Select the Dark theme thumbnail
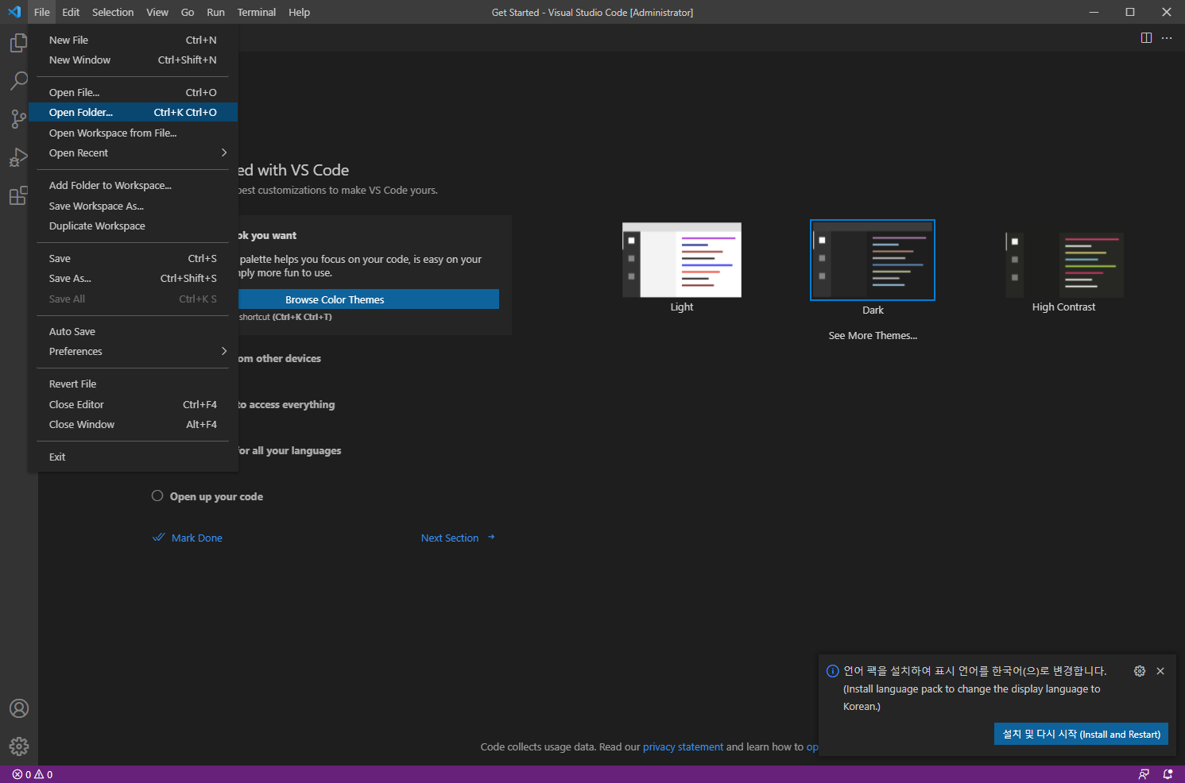Screen dimensions: 1185x783 [873, 260]
